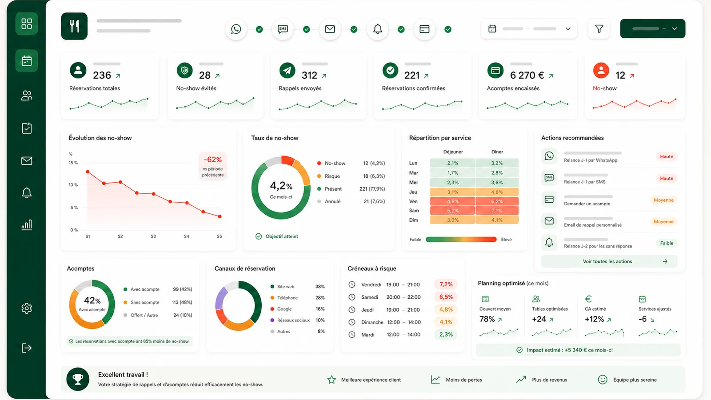Click the Samedi 20:00 – 22:00 risk slot
Image resolution: width=711 pixels, height=400 pixels.
click(402, 297)
